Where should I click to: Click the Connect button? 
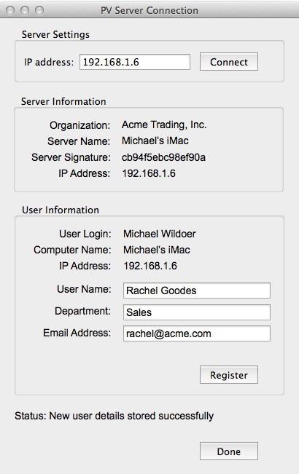click(229, 62)
